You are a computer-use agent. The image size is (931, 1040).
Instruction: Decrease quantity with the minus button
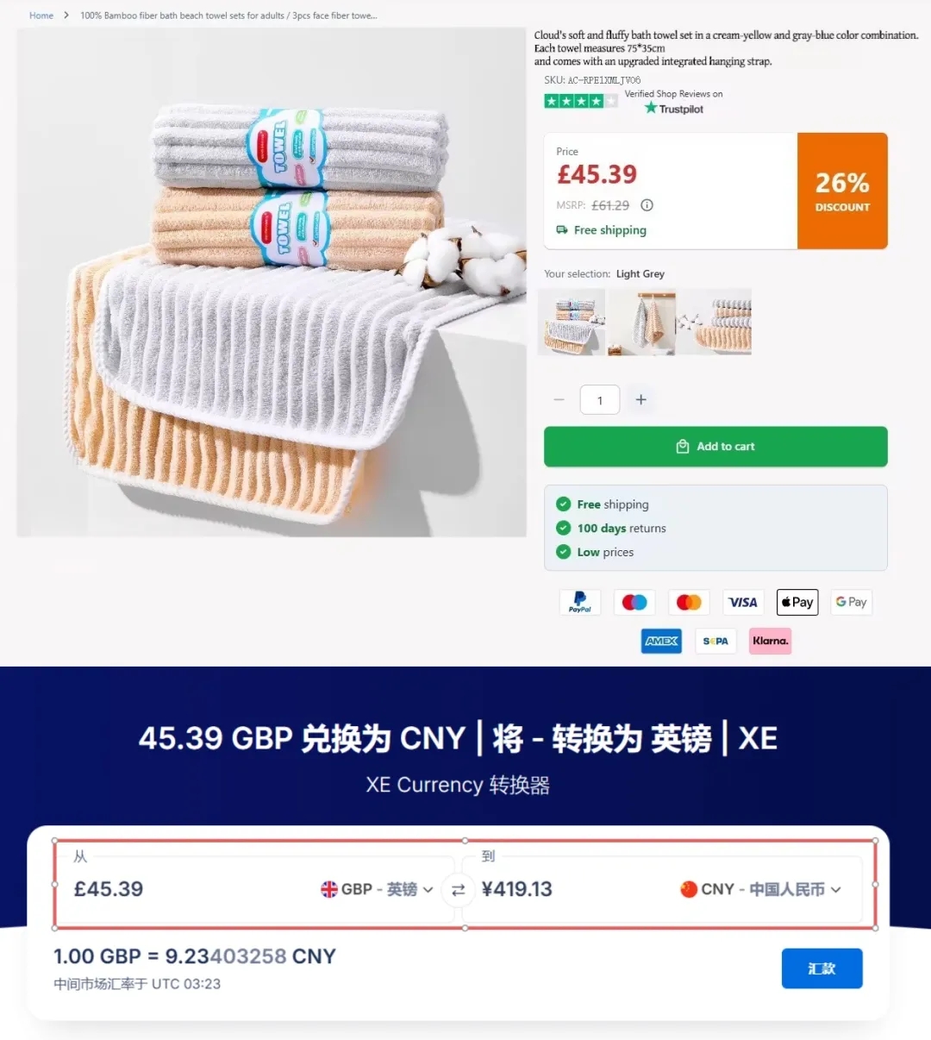pos(559,399)
